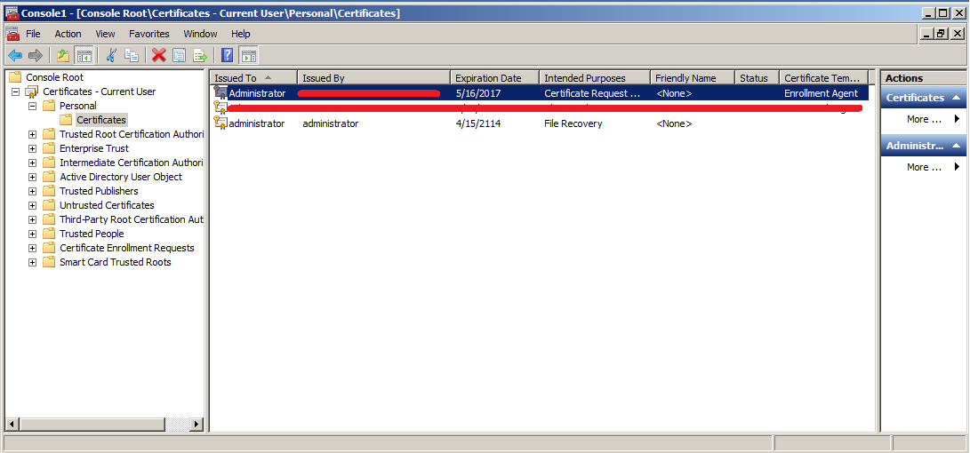Click the Copy toolbar icon
Screen dimensions: 970x453
(x=132, y=55)
